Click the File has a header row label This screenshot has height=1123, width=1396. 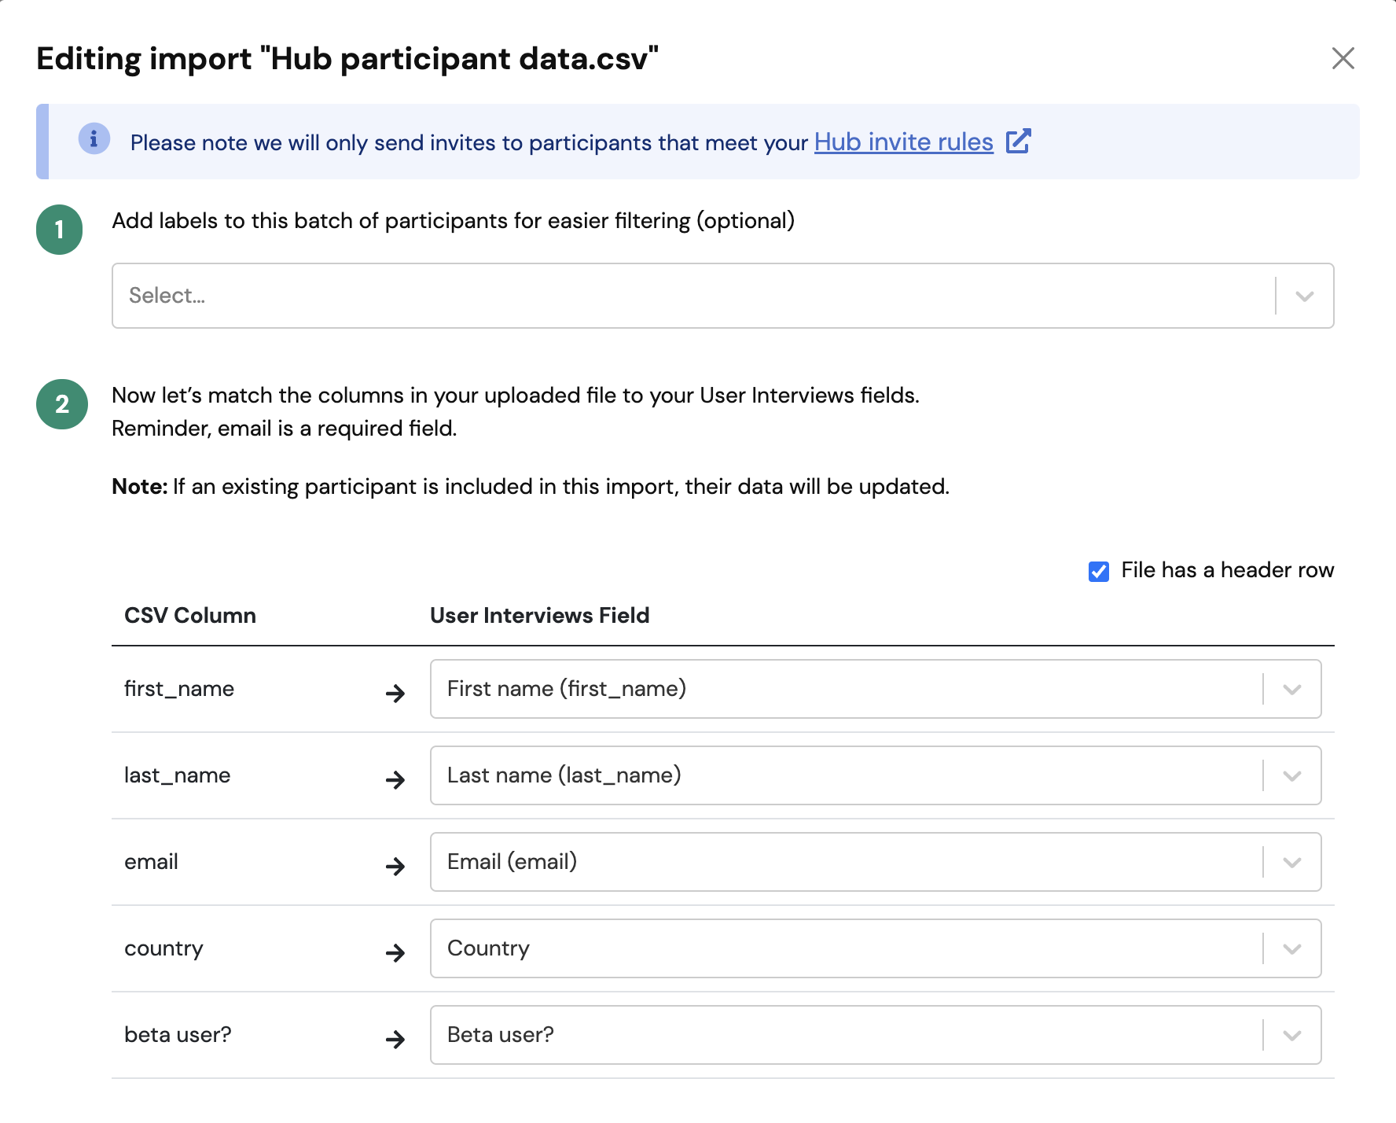[1227, 570]
